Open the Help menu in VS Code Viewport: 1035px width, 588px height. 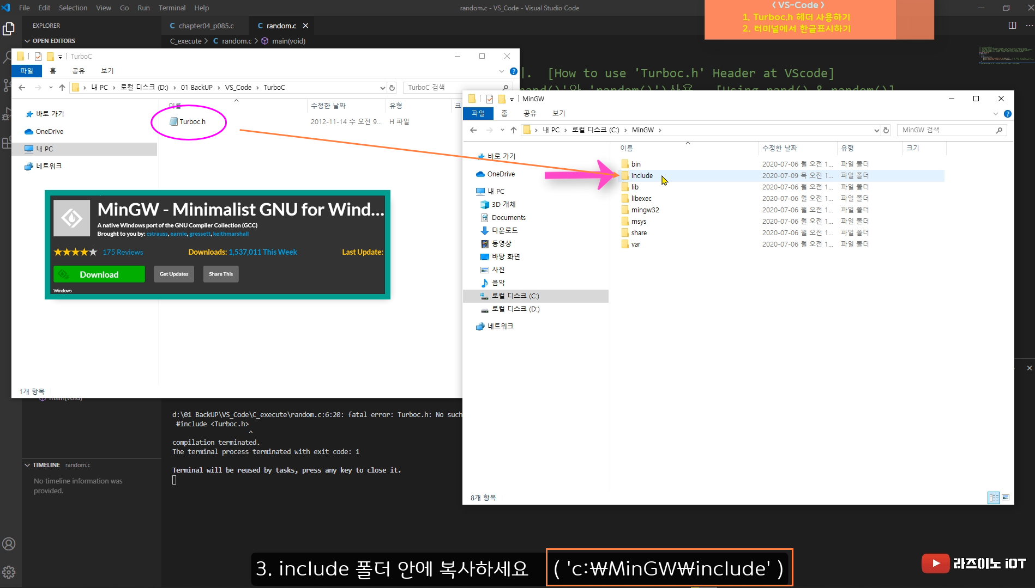coord(201,8)
